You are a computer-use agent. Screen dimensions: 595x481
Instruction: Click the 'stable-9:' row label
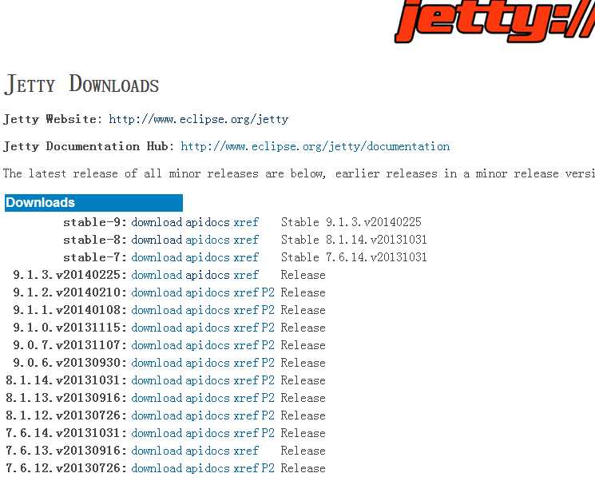coord(95,222)
